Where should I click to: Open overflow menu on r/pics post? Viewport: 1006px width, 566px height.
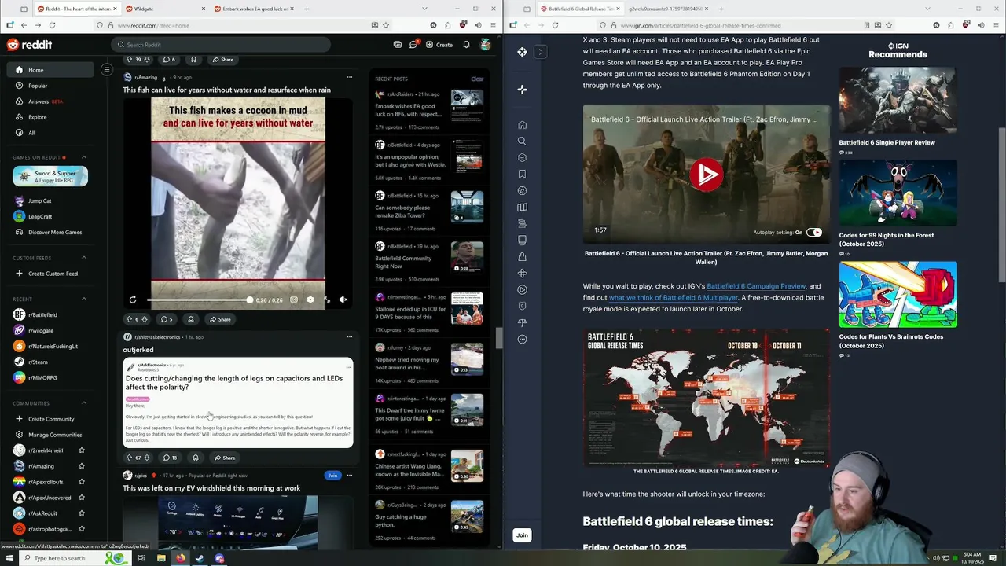coord(350,476)
